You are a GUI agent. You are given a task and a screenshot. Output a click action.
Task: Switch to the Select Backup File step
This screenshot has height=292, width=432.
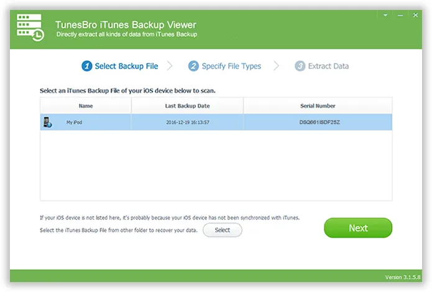126,66
